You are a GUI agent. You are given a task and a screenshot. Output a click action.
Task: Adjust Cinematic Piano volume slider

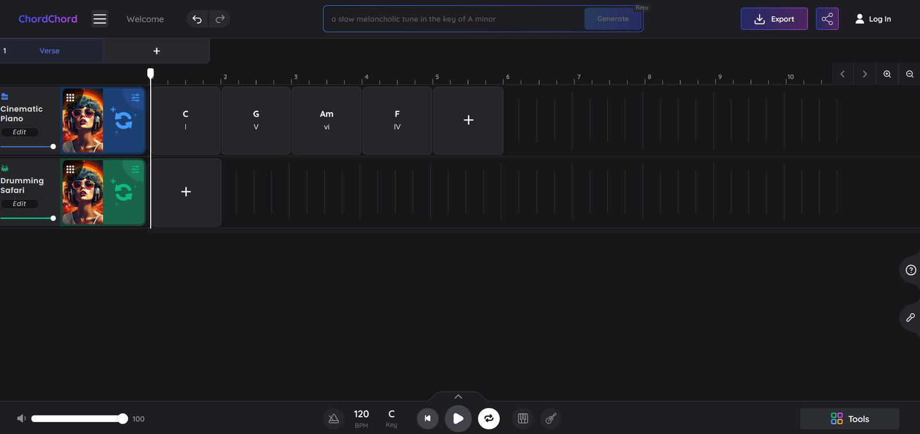tap(28, 147)
